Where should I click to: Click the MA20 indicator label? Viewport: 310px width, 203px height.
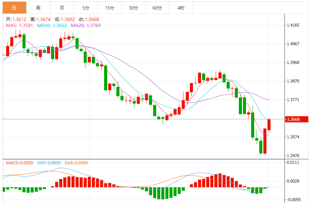pyautogui.click(x=86, y=25)
